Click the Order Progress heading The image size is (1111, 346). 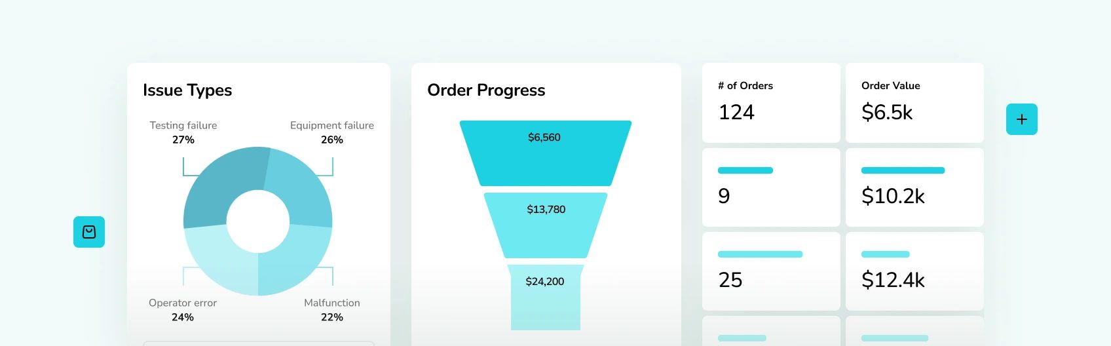pos(486,90)
